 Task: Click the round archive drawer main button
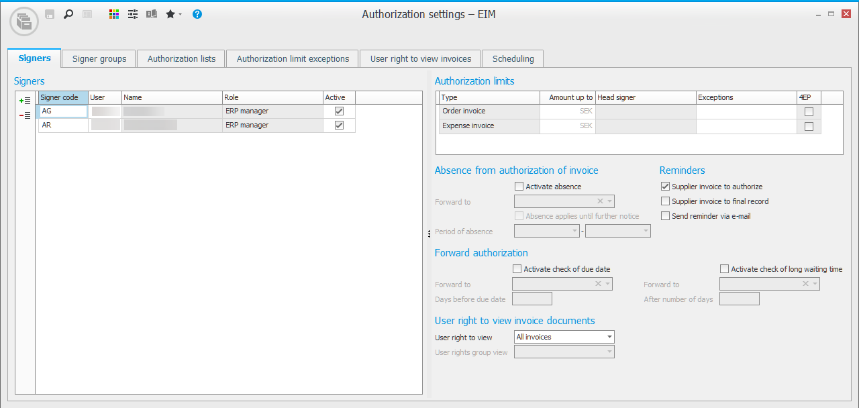point(24,21)
